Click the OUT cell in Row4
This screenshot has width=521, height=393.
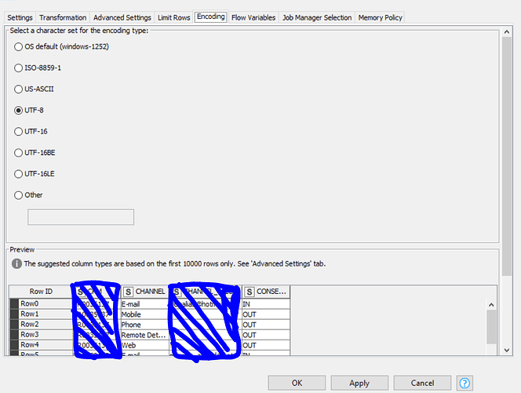click(266, 345)
